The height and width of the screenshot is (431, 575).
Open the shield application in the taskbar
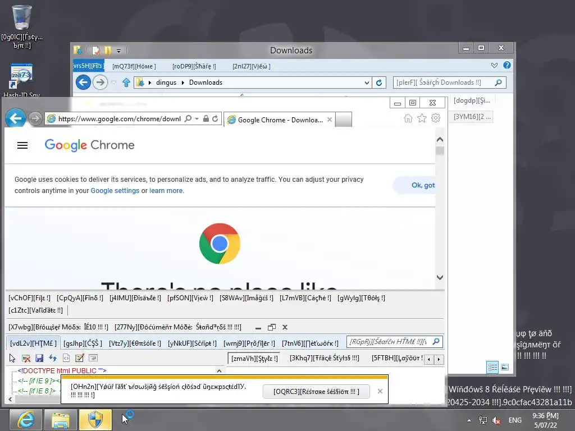95,420
